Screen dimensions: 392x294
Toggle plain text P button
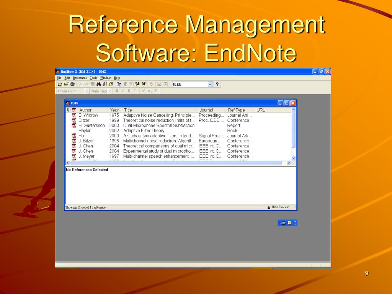click(x=135, y=91)
